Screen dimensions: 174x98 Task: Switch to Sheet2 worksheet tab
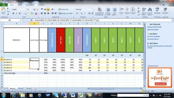[x=21, y=88]
